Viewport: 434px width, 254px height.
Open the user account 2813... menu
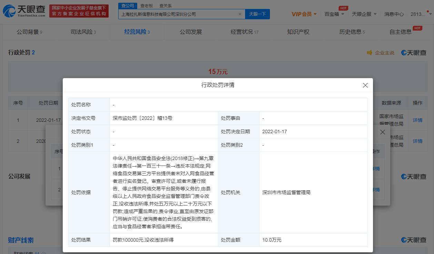[420, 14]
